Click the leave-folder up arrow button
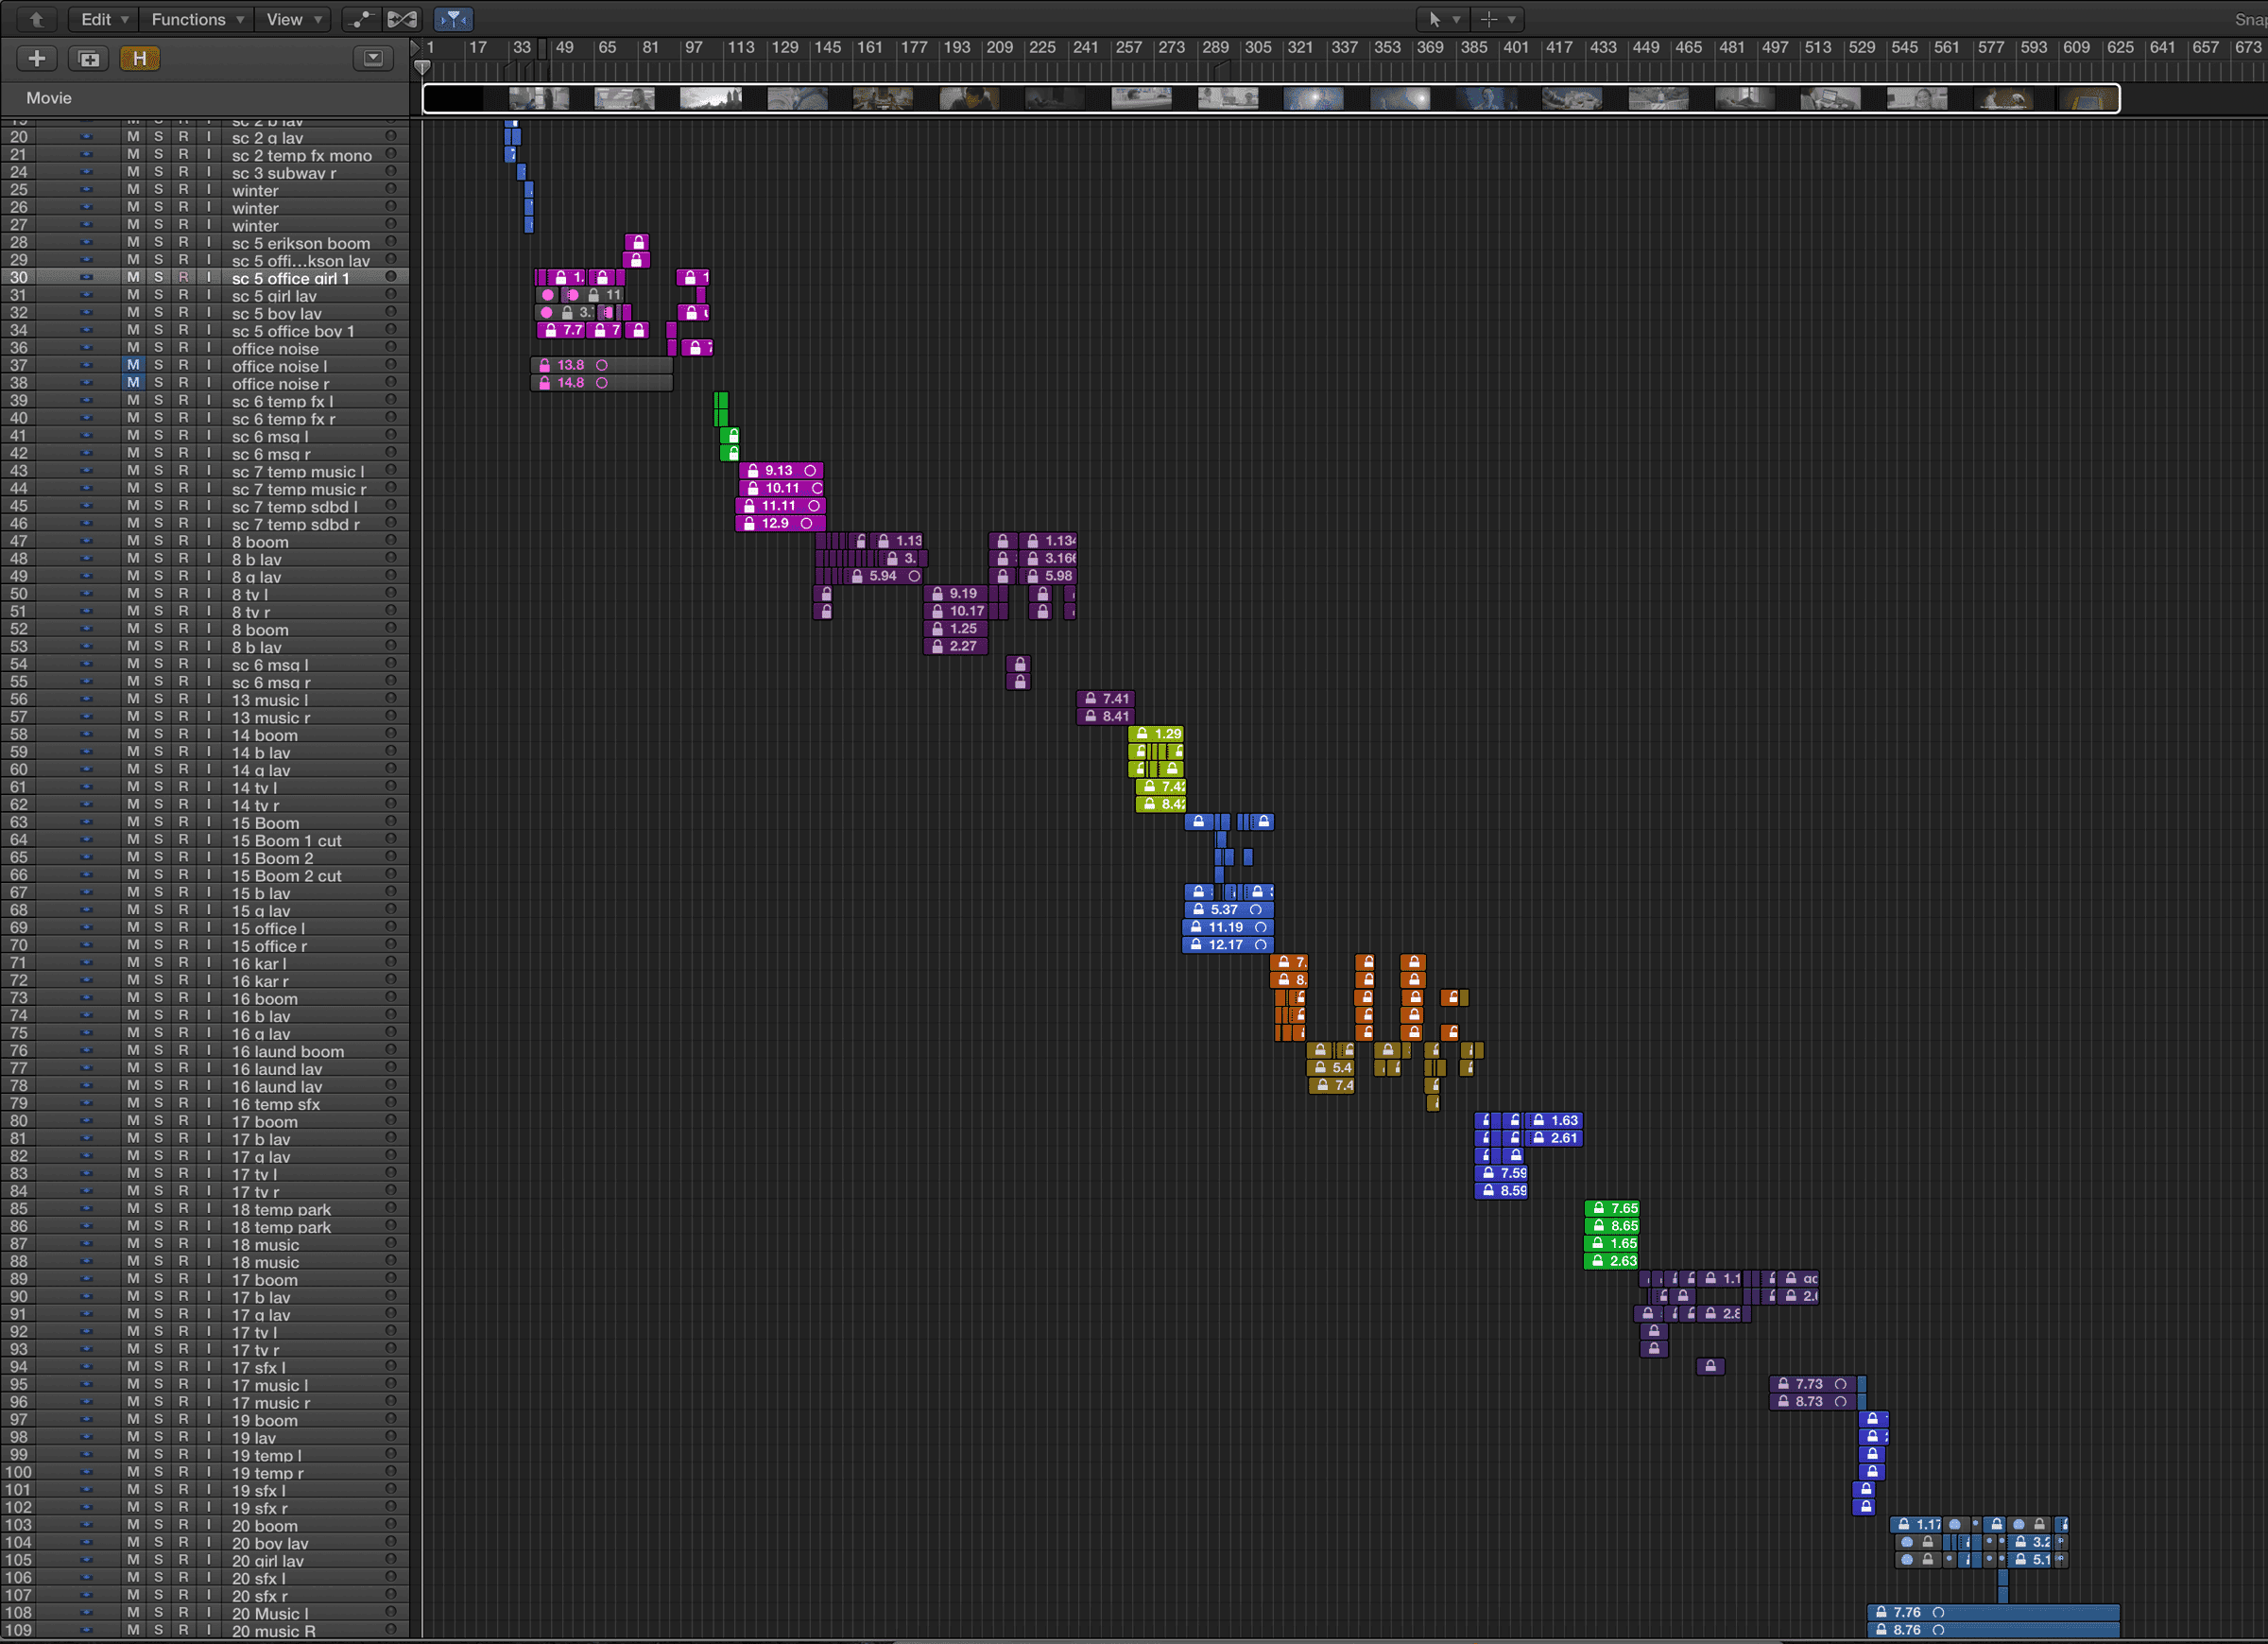This screenshot has width=2268, height=1644. [36, 19]
